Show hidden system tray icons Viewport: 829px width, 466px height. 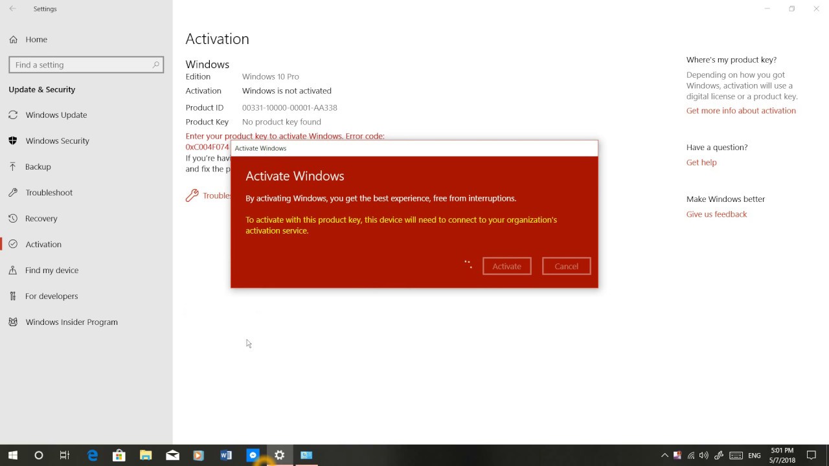tap(664, 456)
